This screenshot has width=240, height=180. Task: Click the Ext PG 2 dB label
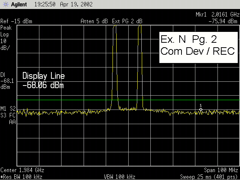coord(127,21)
